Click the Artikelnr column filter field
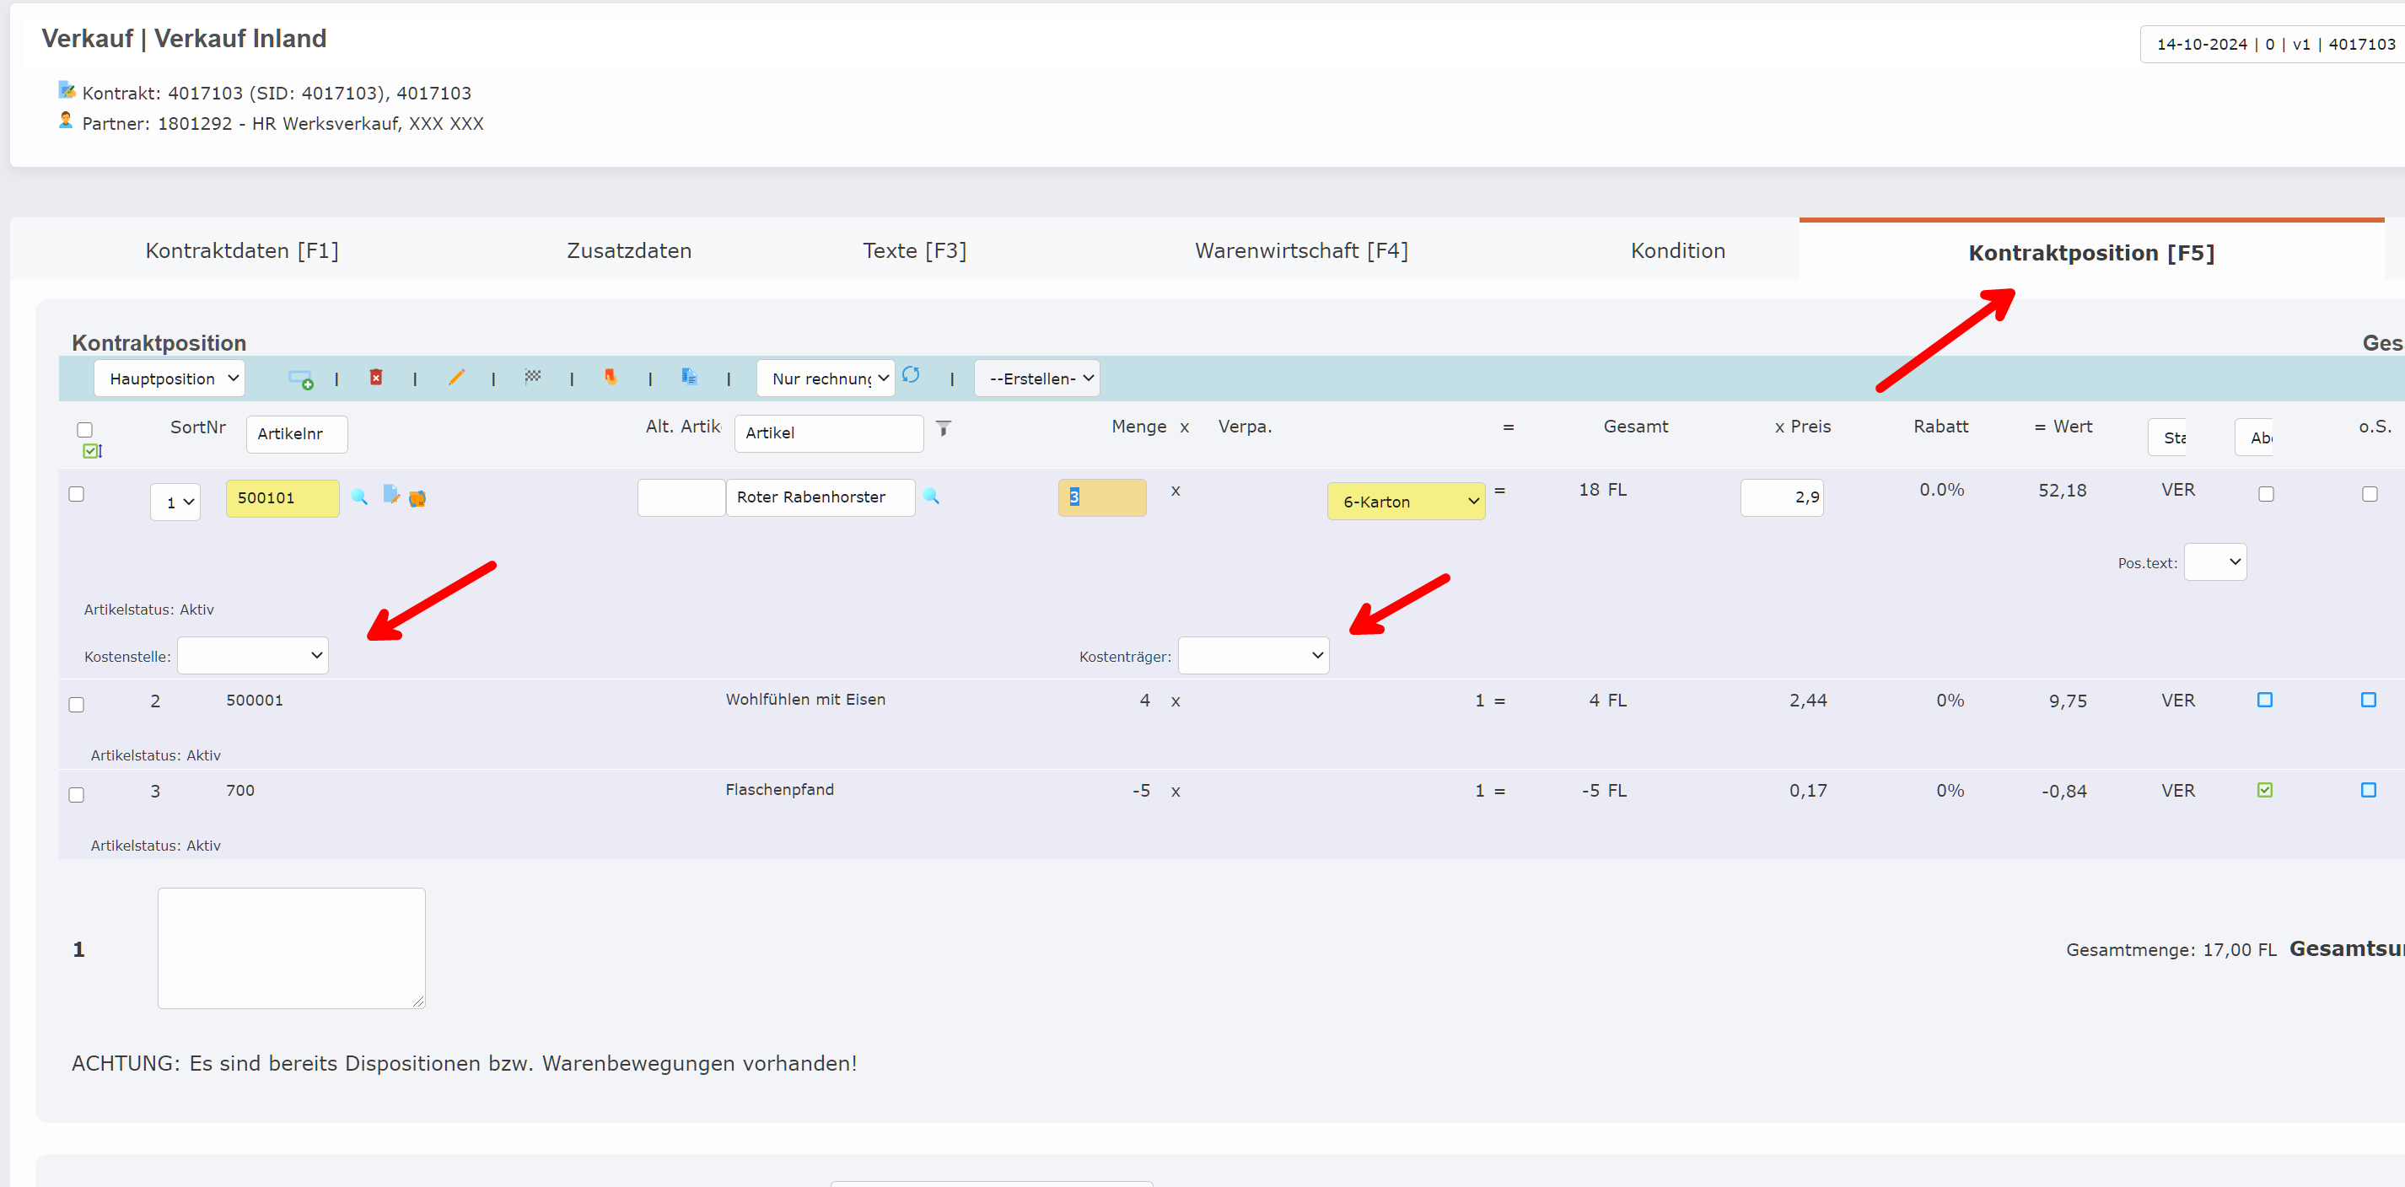2405x1187 pixels. pos(296,434)
